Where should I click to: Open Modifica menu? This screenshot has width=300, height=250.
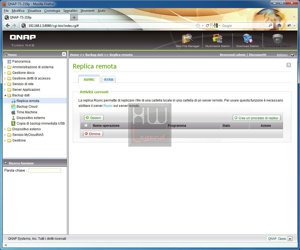pyautogui.click(x=18, y=11)
